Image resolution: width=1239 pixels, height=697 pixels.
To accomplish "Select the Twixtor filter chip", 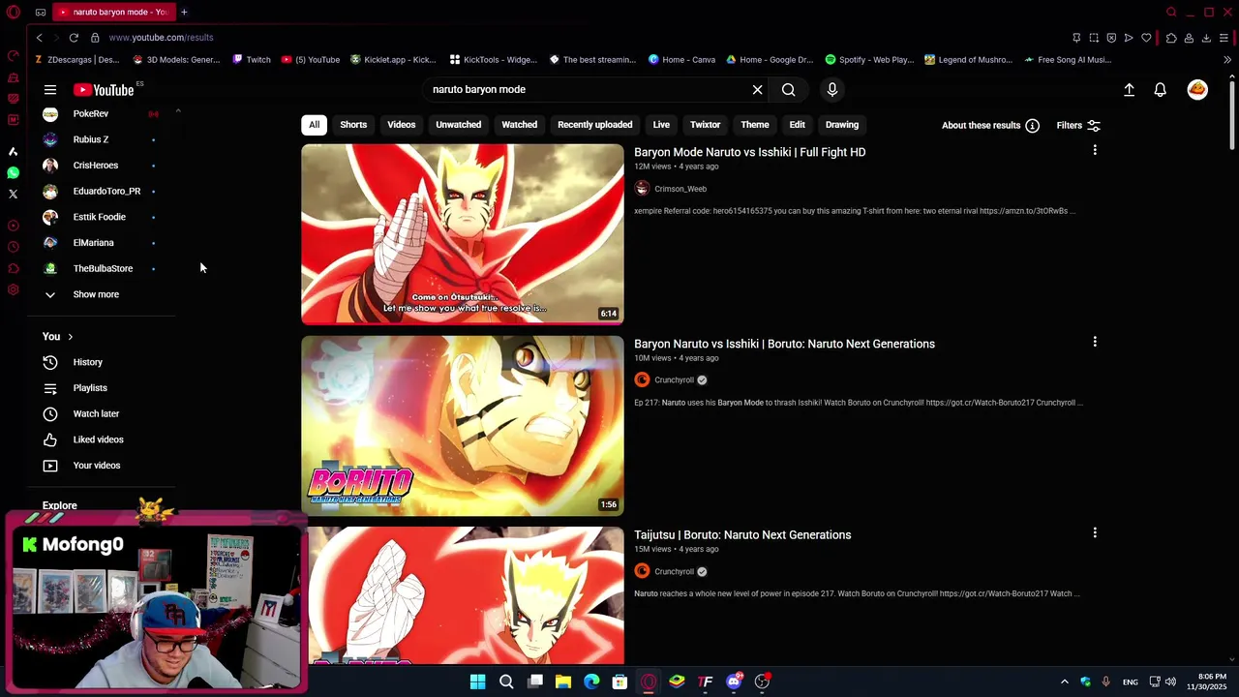I will point(705,125).
